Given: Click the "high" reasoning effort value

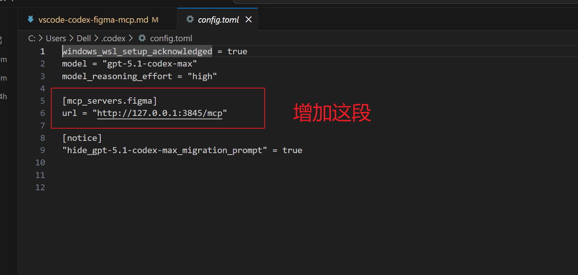Looking at the screenshot, I should coord(202,76).
